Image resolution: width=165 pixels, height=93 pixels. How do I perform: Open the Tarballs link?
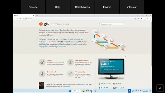(119, 84)
